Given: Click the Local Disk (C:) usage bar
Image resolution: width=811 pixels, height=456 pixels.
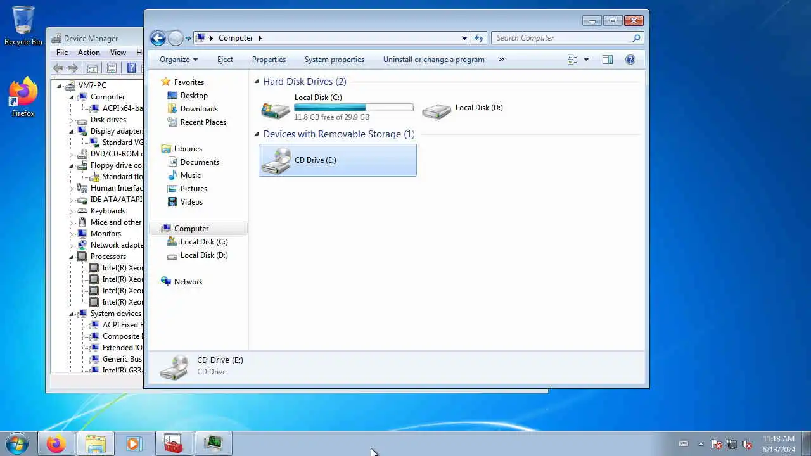Looking at the screenshot, I should point(354,108).
